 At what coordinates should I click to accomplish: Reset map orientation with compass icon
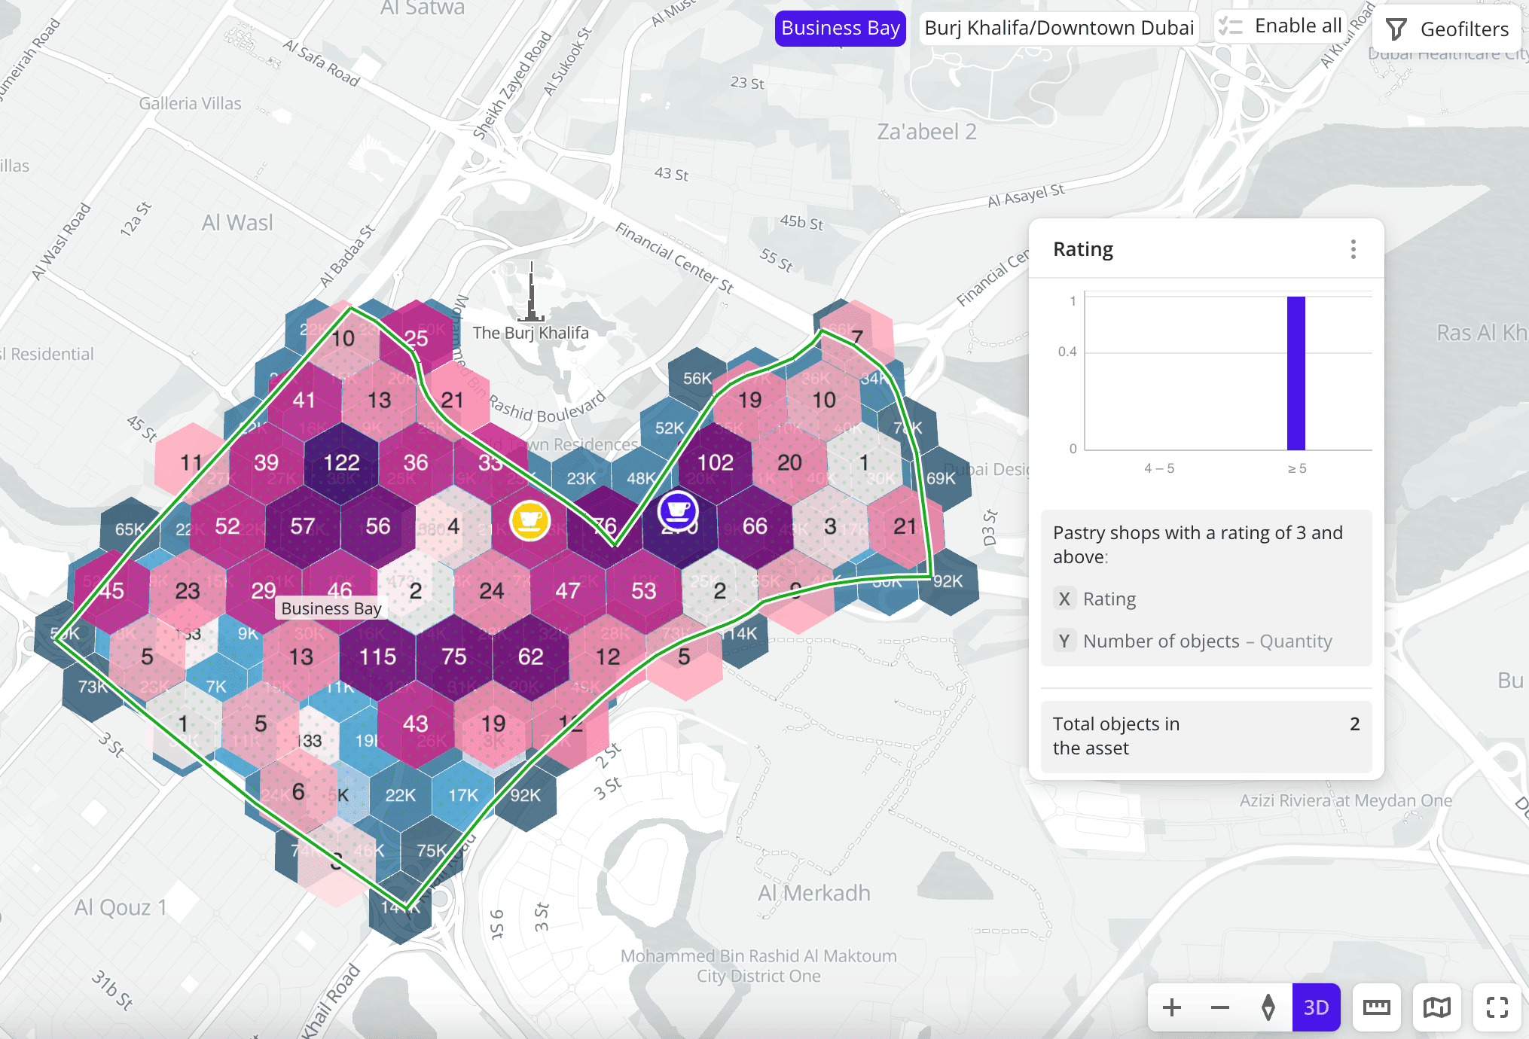tap(1268, 1007)
